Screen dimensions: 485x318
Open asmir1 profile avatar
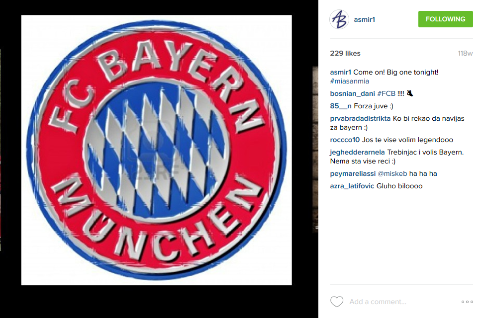pos(339,19)
